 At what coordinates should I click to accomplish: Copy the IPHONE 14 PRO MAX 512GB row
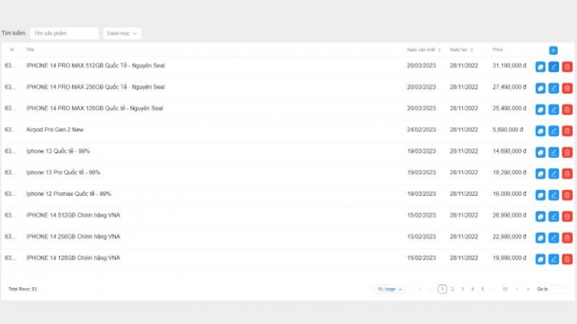[x=540, y=67]
